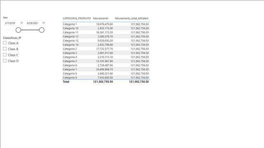
Task: Check the Class A checkbox
Action: (x=5, y=43)
